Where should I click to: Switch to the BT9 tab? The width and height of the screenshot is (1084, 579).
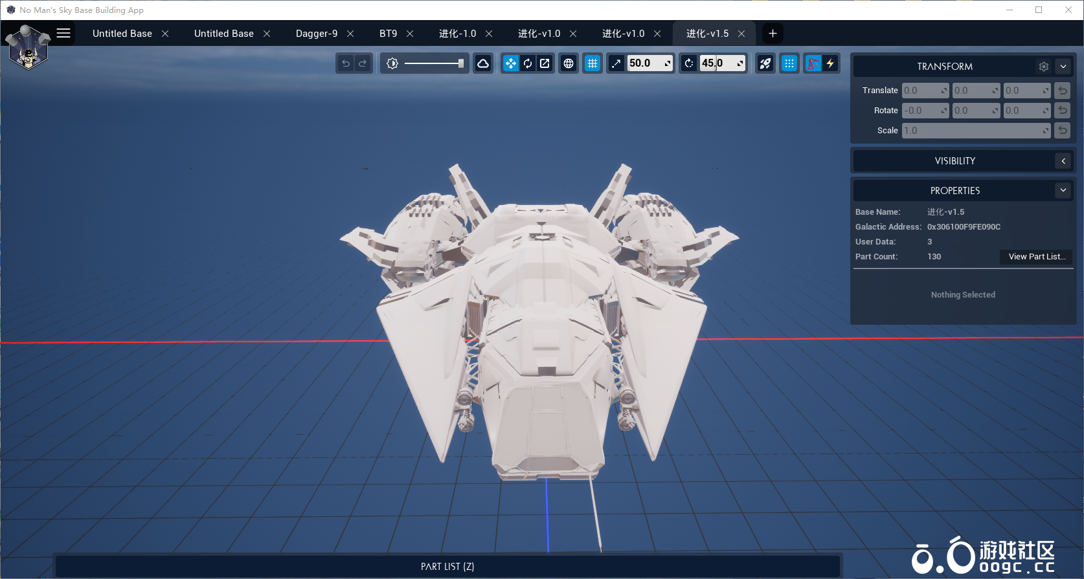(x=388, y=34)
